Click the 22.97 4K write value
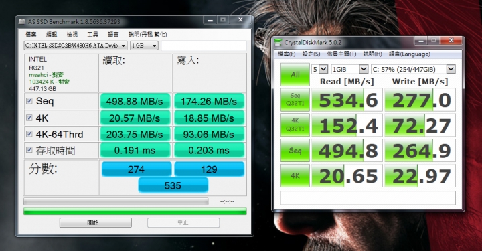The image size is (482, 251). 420,176
